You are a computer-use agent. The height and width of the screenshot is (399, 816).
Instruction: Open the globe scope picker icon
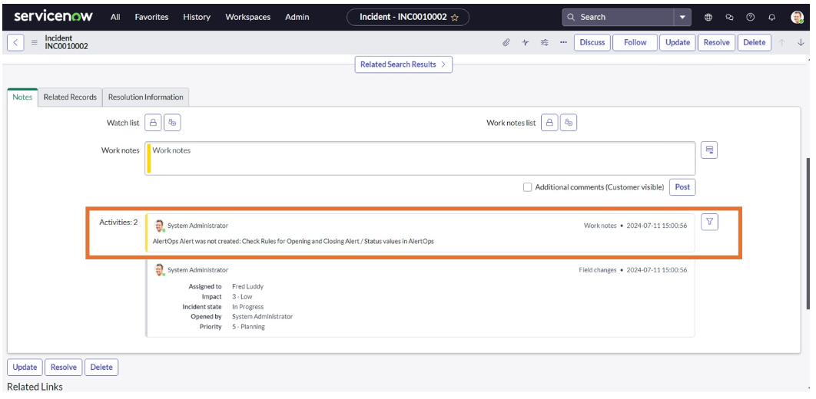pos(708,17)
